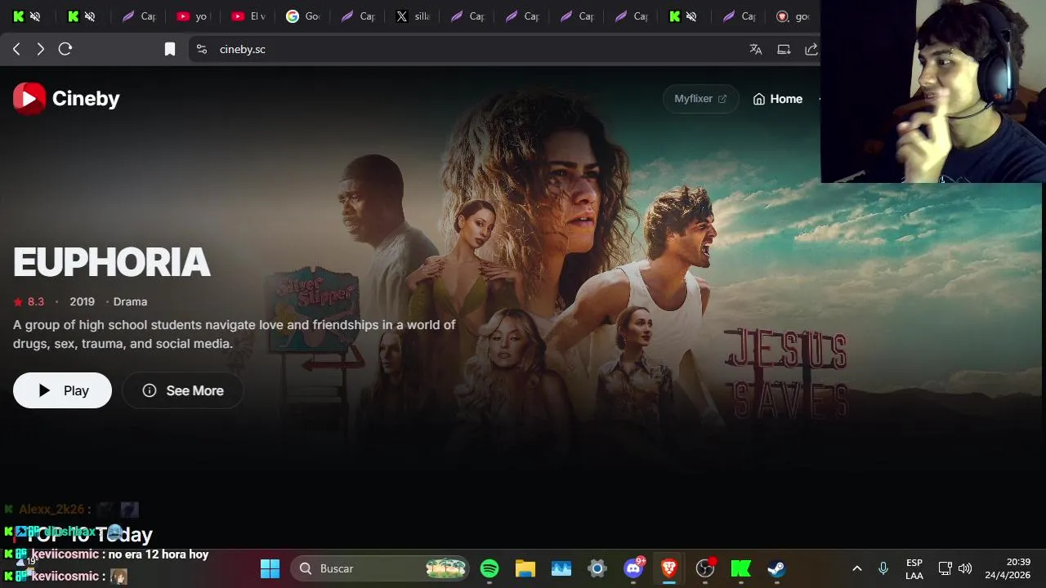Click the Cineby logo icon

[x=29, y=99]
